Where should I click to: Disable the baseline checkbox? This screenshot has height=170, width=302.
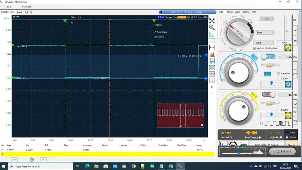278,73
